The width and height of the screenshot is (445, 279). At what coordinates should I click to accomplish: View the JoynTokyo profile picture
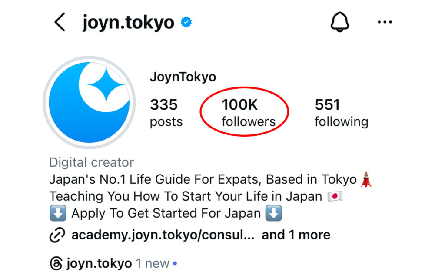click(89, 103)
